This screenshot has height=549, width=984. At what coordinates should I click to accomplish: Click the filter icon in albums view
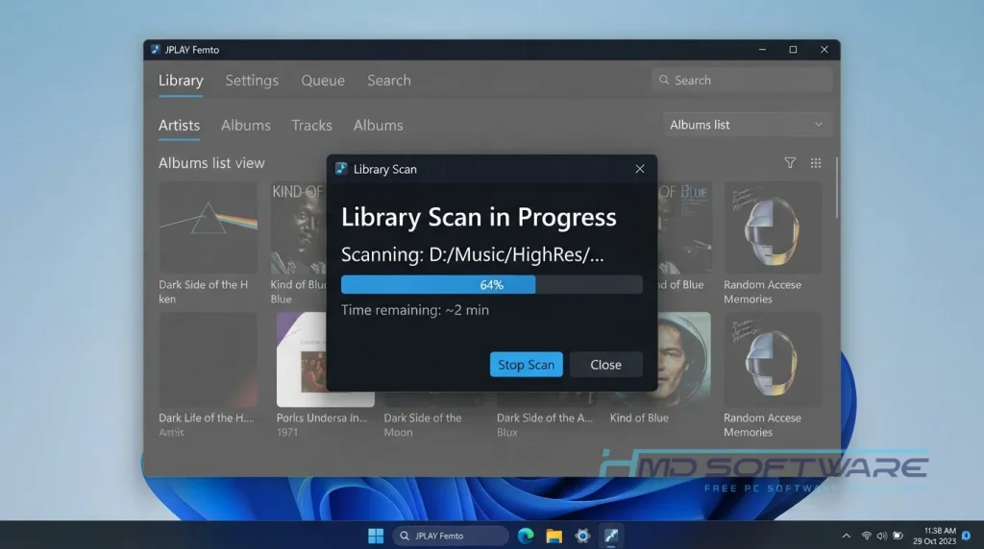tap(790, 163)
